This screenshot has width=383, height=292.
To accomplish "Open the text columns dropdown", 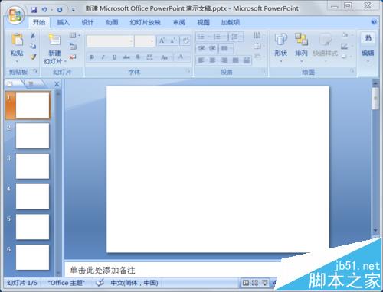I will tap(226, 48).
